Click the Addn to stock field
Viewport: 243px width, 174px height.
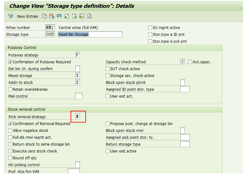tap(77, 82)
